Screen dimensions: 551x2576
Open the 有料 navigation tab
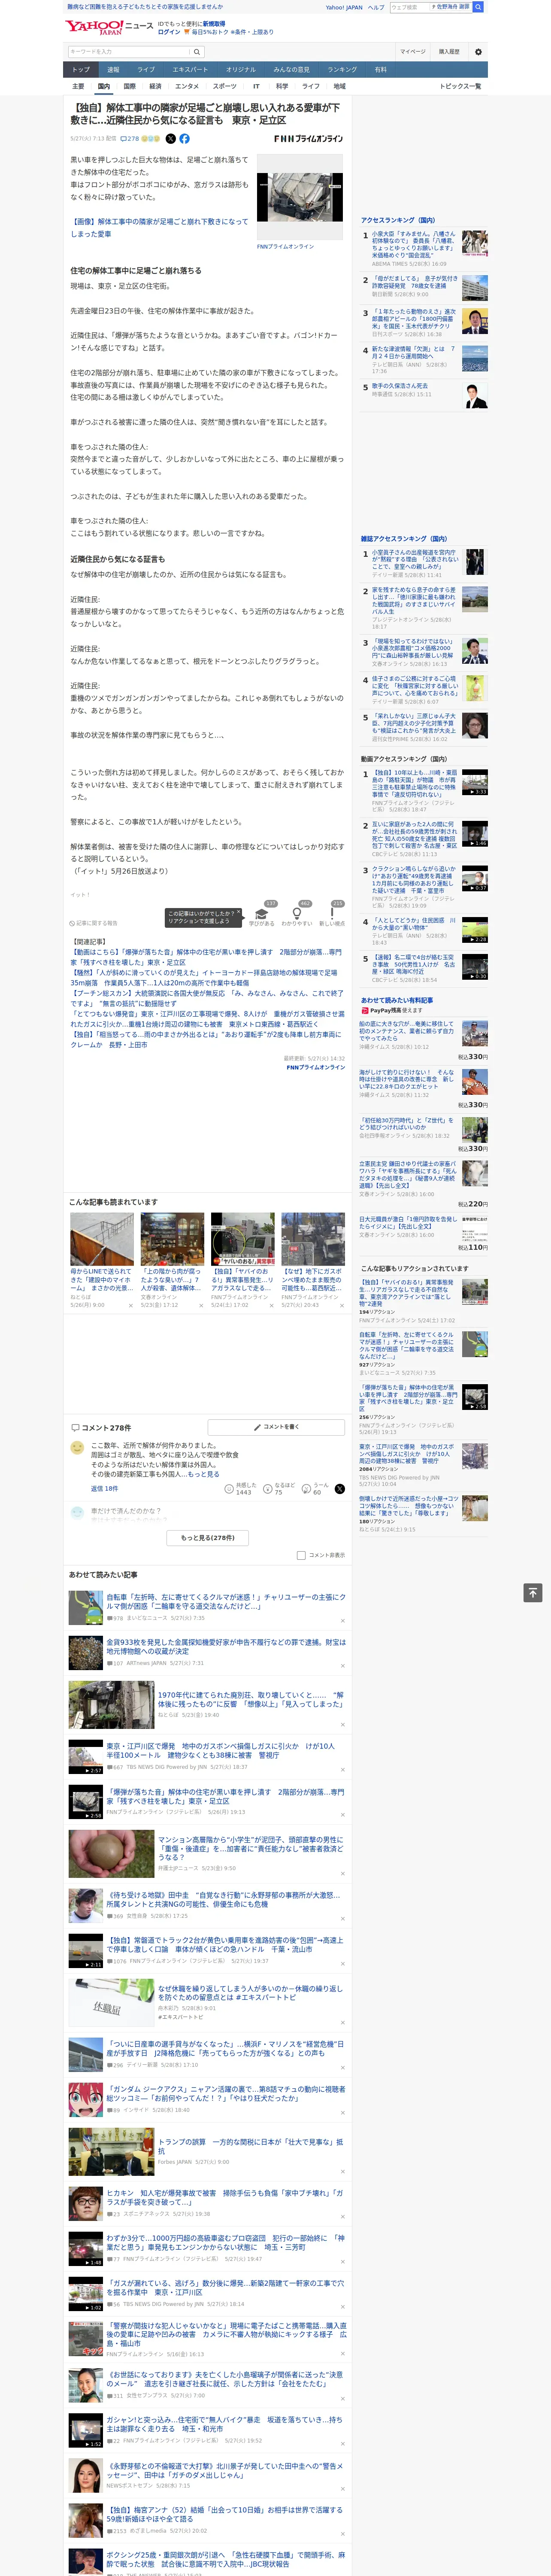click(x=380, y=70)
